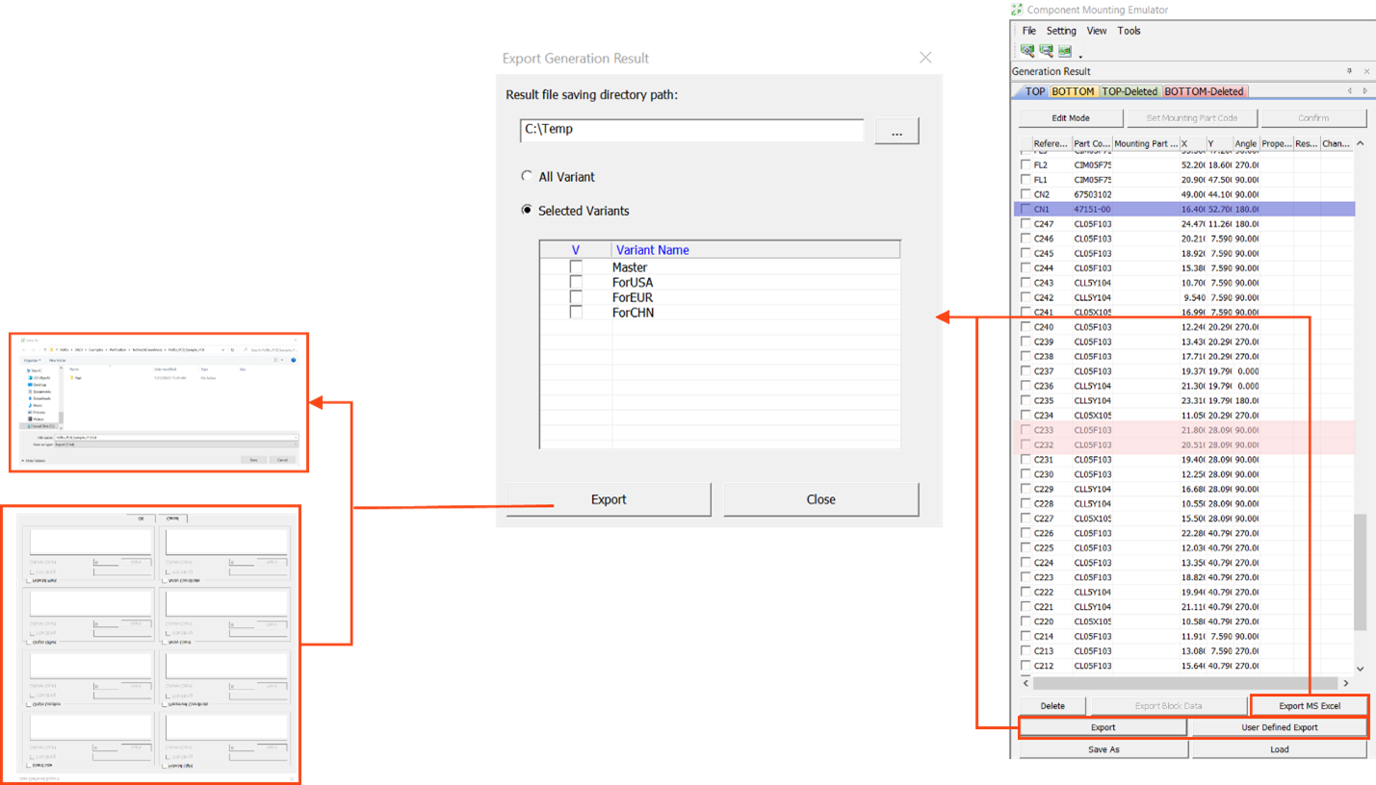Click the zoom-in board toolbar icon

[1027, 51]
